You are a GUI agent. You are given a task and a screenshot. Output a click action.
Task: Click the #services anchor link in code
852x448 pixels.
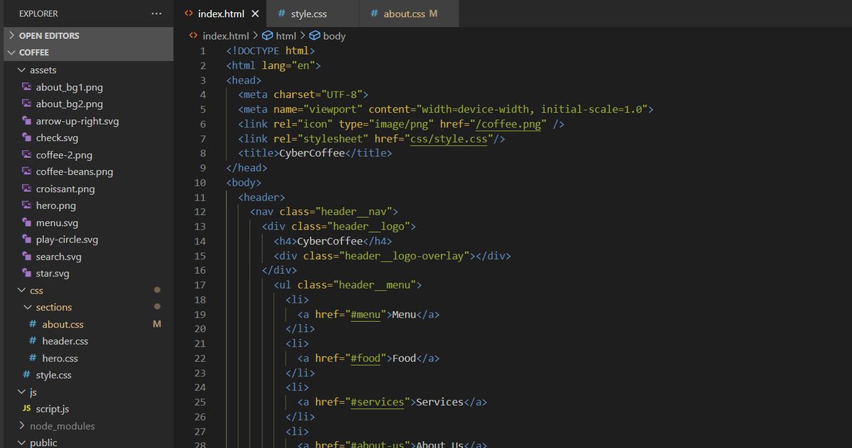(x=378, y=402)
